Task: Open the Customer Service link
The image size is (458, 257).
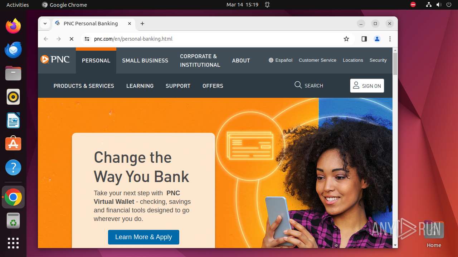Action: pos(317,60)
